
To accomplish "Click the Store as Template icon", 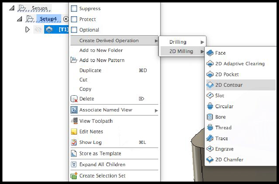I will pos(74,154).
